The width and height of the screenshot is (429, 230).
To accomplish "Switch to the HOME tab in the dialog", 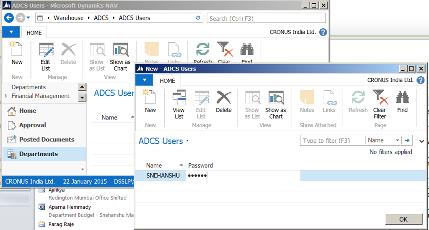I will [x=168, y=81].
